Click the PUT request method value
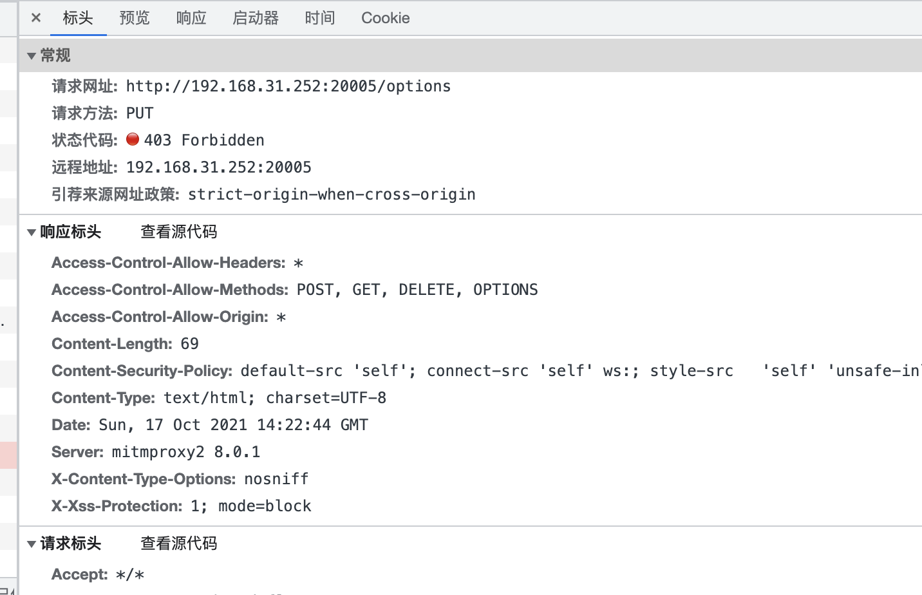Image resolution: width=922 pixels, height=595 pixels. click(140, 113)
